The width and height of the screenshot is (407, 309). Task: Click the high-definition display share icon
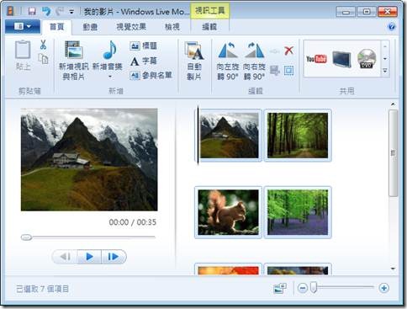click(x=341, y=59)
